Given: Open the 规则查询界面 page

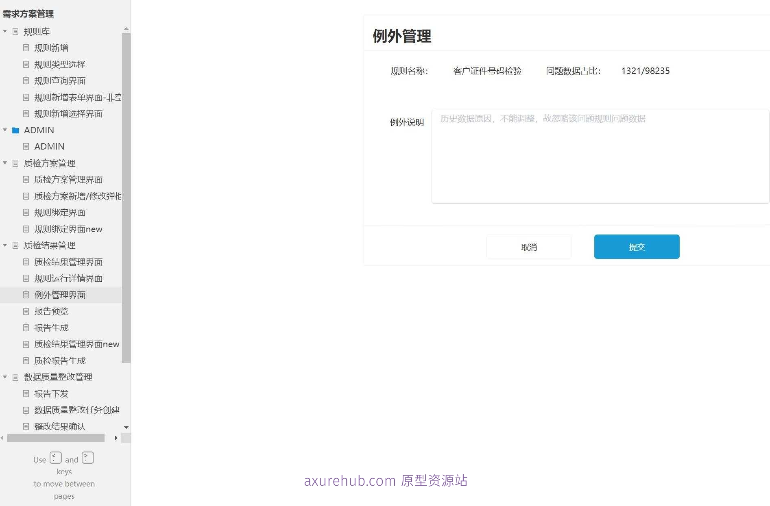Looking at the screenshot, I should [60, 81].
